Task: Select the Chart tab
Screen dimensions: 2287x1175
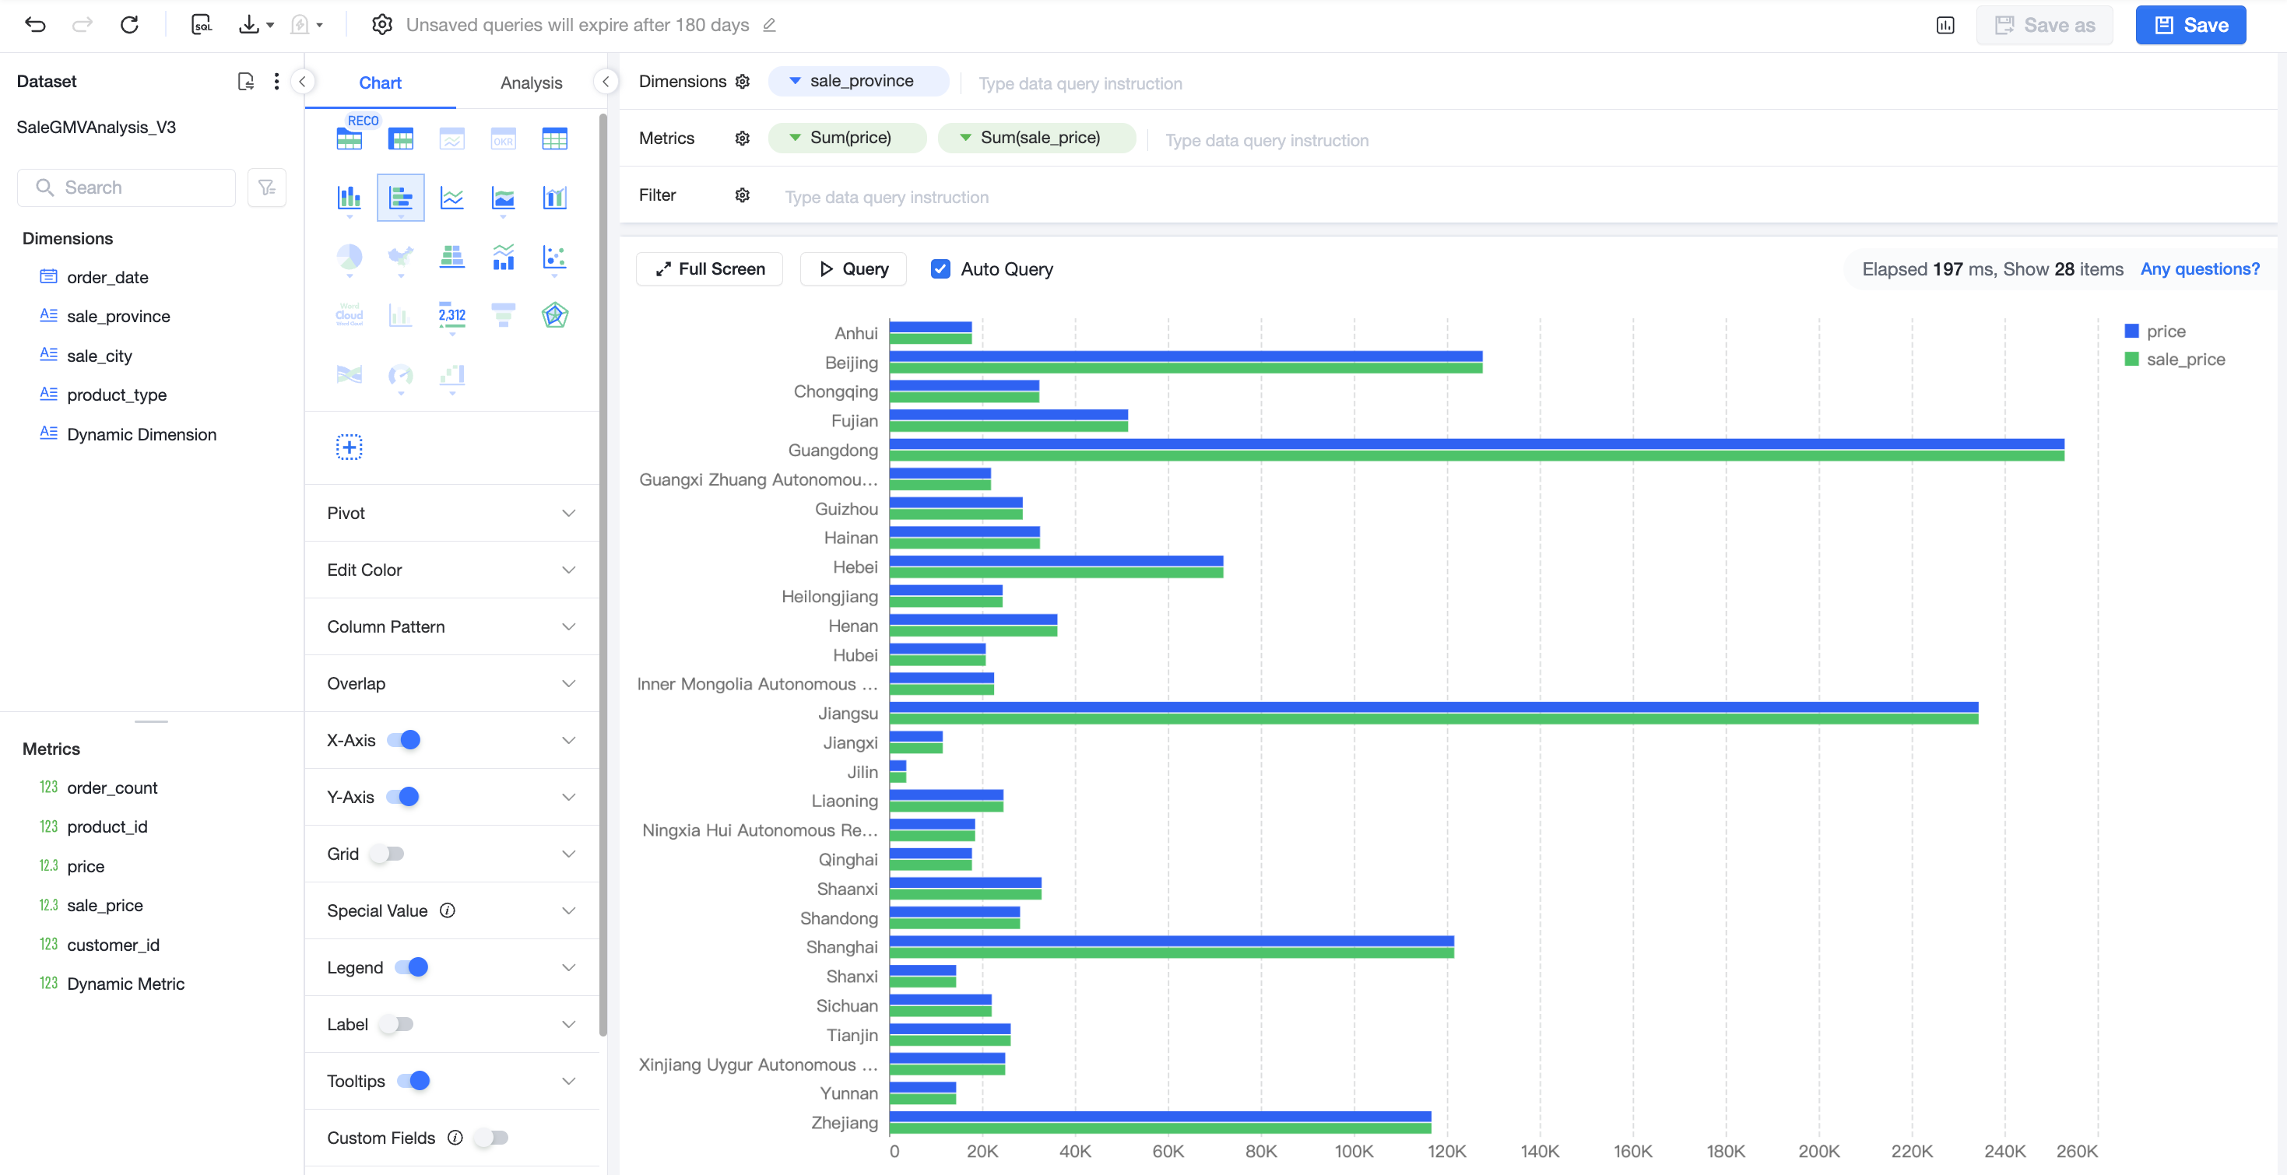Action: (x=380, y=82)
